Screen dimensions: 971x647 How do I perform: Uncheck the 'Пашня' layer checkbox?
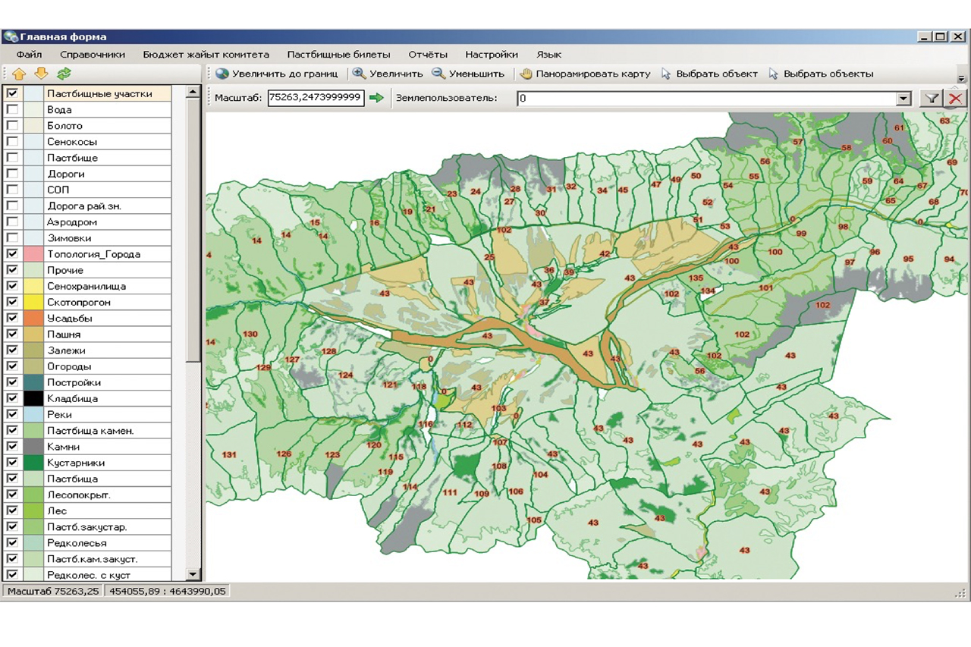click(x=12, y=334)
